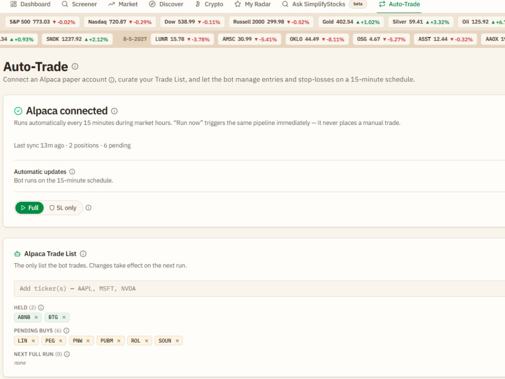505x379 pixels.
Task: Go to the Market tab
Action: (x=123, y=4)
